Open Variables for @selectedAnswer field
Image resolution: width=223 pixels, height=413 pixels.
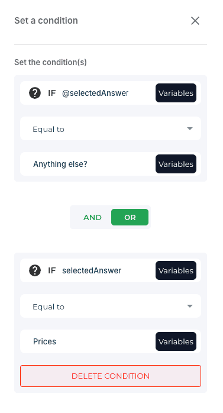pyautogui.click(x=176, y=93)
